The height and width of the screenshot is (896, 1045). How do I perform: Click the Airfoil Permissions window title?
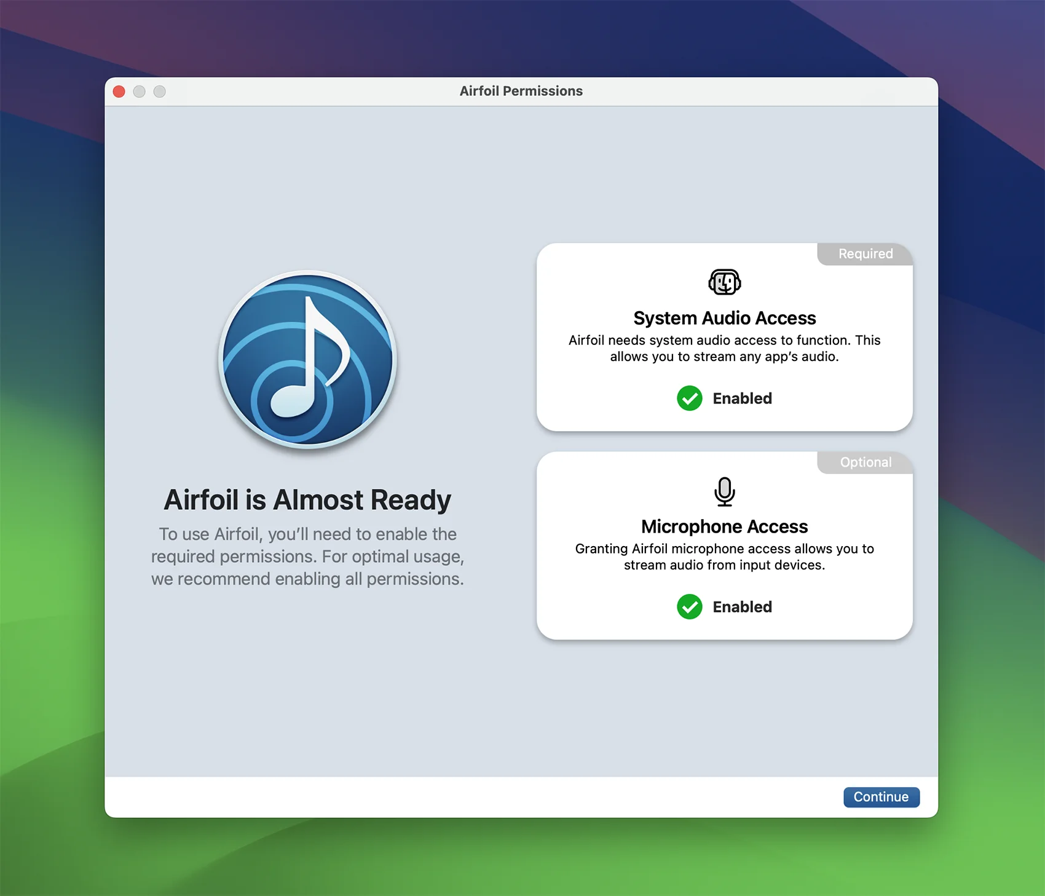(x=521, y=91)
